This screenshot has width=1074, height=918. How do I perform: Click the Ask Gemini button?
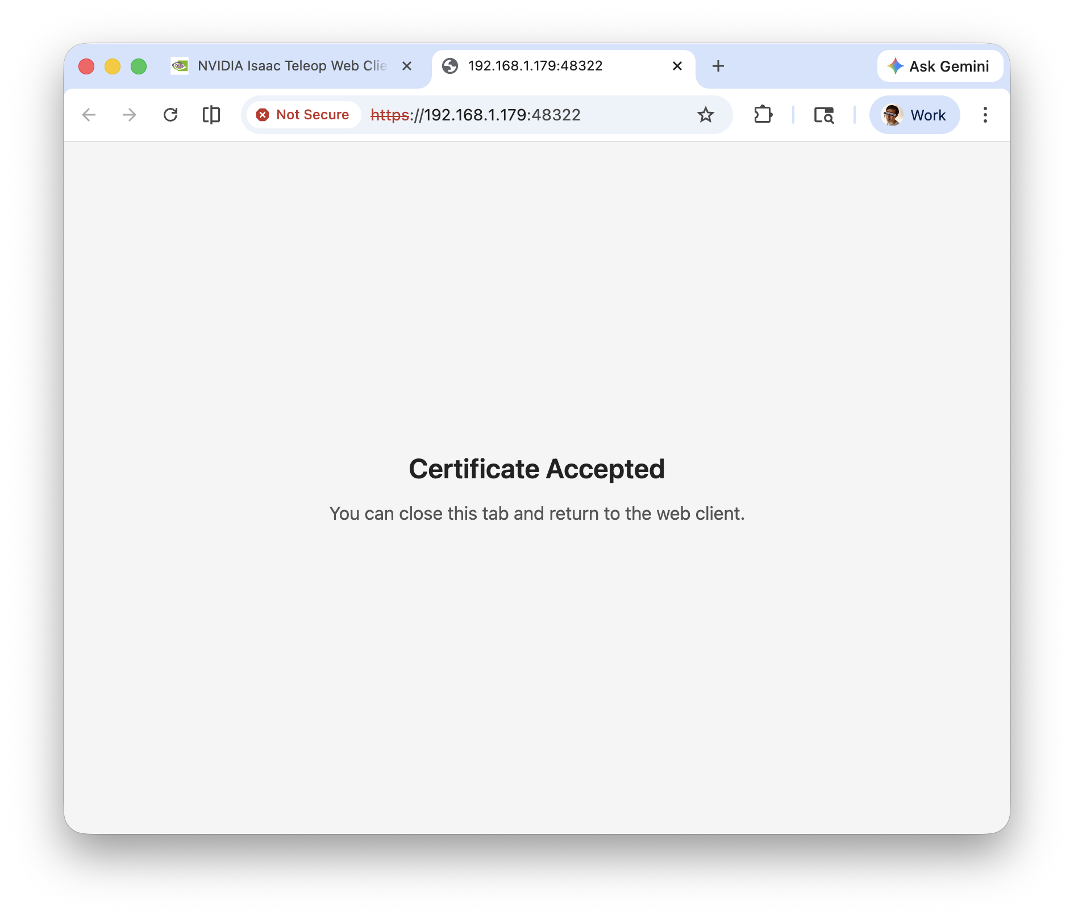940,66
